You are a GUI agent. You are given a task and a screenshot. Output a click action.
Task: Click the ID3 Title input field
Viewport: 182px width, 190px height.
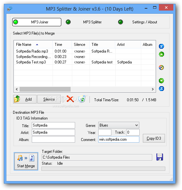(x=53, y=125)
